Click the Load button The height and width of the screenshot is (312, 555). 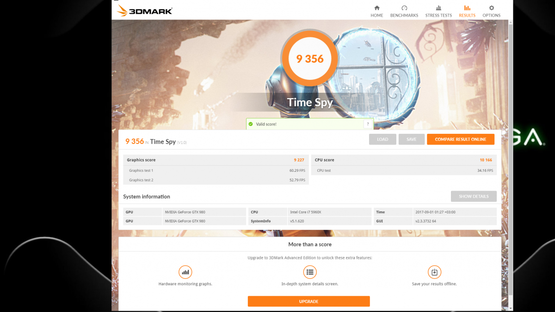[383, 139]
